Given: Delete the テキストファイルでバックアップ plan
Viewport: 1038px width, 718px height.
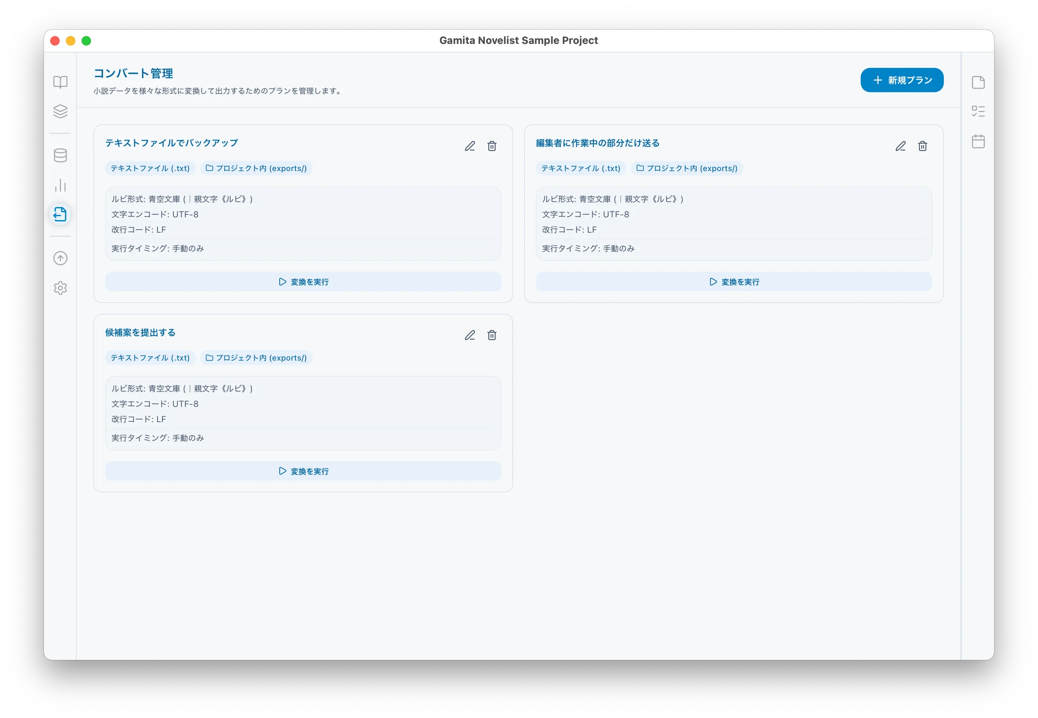Looking at the screenshot, I should click(492, 146).
